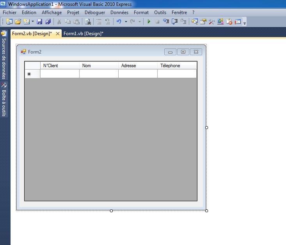Click the empty cell under Nom
286x245 pixels.
tap(99, 74)
